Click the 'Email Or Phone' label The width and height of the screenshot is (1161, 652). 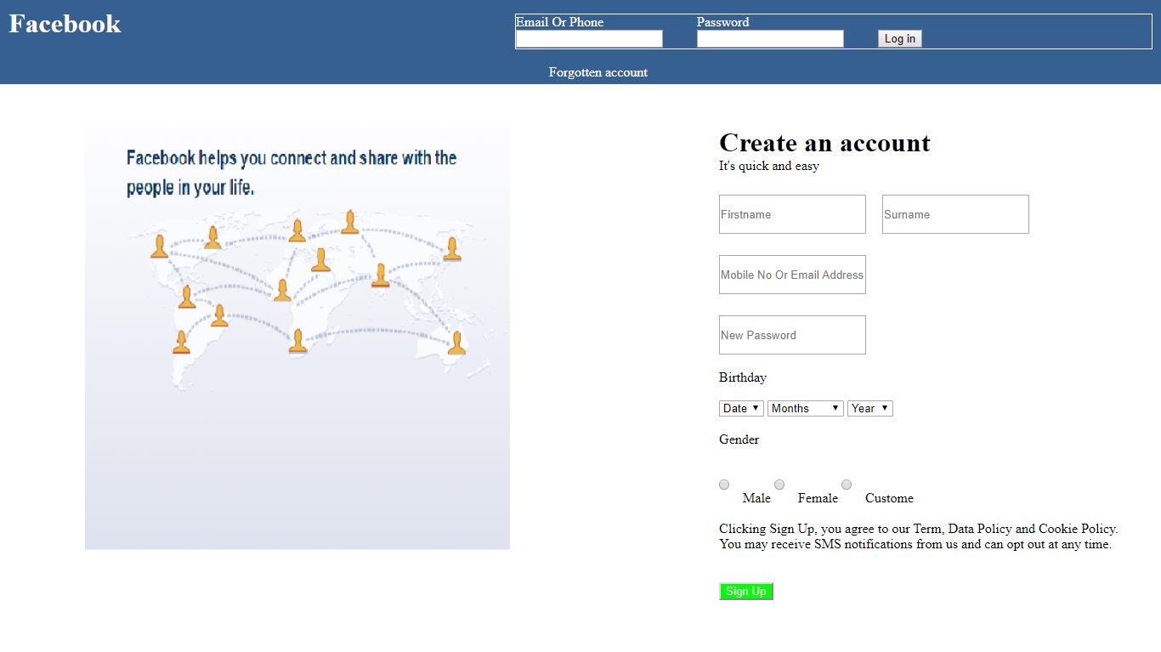pyautogui.click(x=559, y=22)
